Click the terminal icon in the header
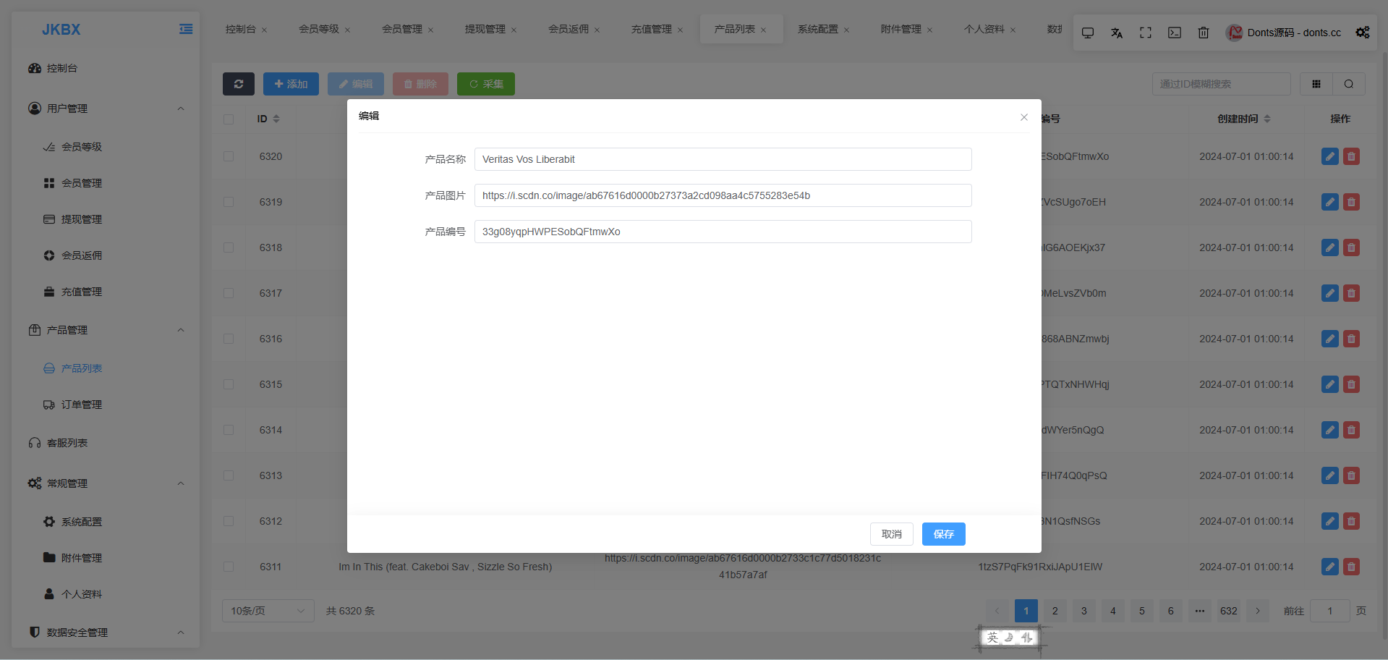Viewport: 1388px width, 660px height. click(x=1174, y=33)
